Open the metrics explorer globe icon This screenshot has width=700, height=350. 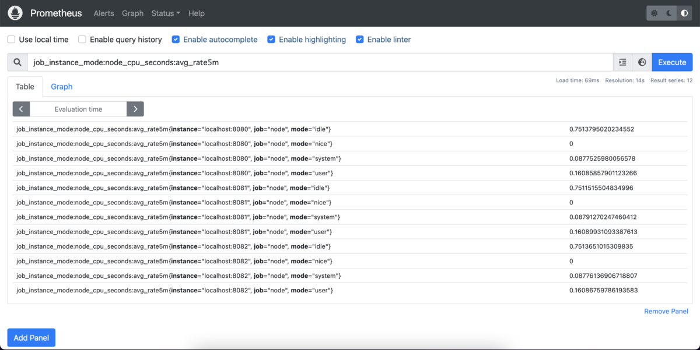(x=642, y=62)
